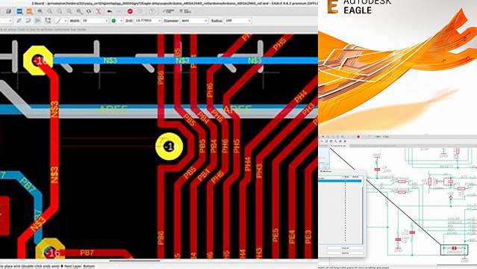
Task: Click yellow via labeled -1
Action: tap(169, 146)
